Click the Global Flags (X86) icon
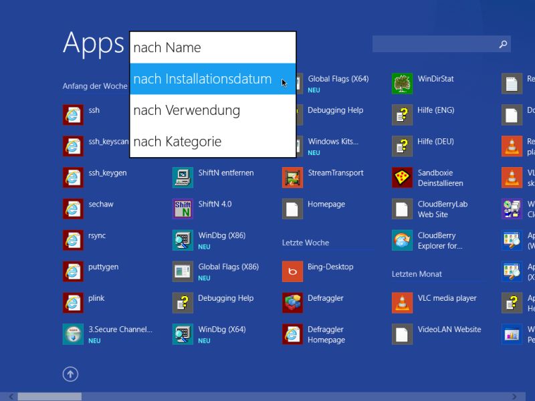 click(x=183, y=271)
